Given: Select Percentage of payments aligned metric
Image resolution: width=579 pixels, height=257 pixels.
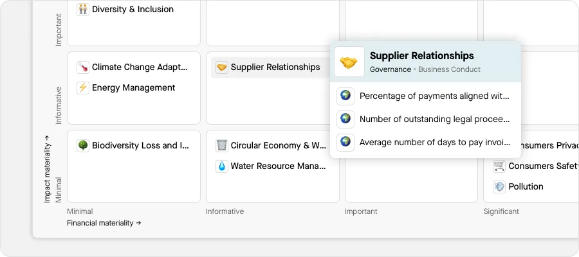Looking at the screenshot, I should (434, 96).
